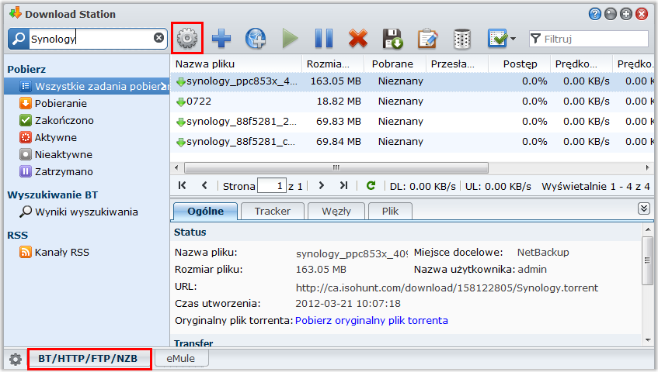Click Pobierz oryginalny plik torrenta link
The width and height of the screenshot is (658, 372).
[371, 321]
